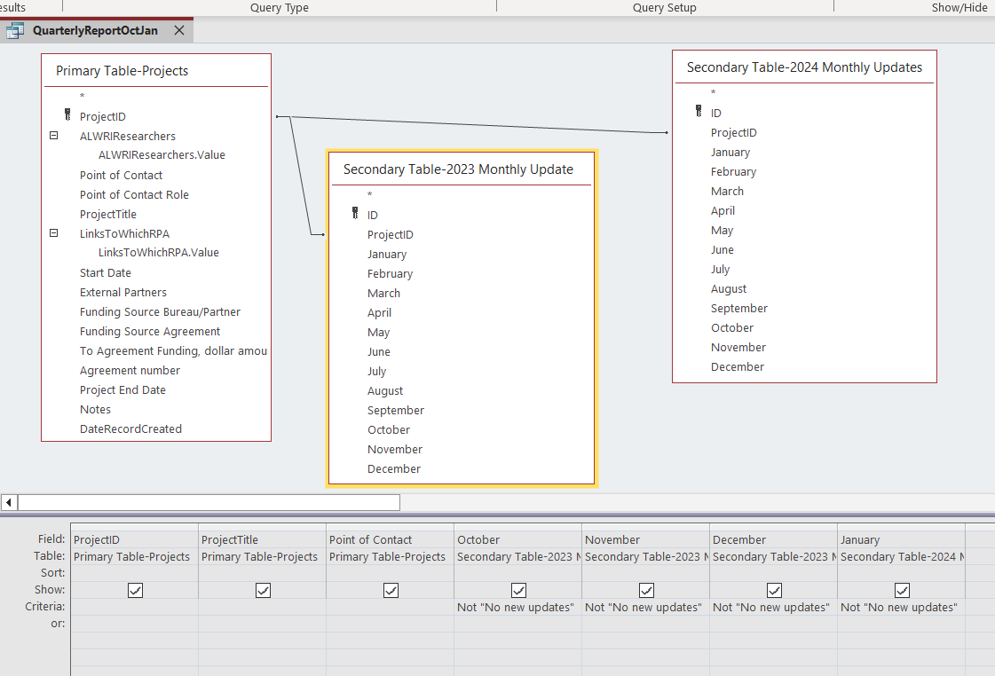Select March in the 2024 Monthly Updates table
Viewport: 995px width, 676px height.
coord(727,192)
